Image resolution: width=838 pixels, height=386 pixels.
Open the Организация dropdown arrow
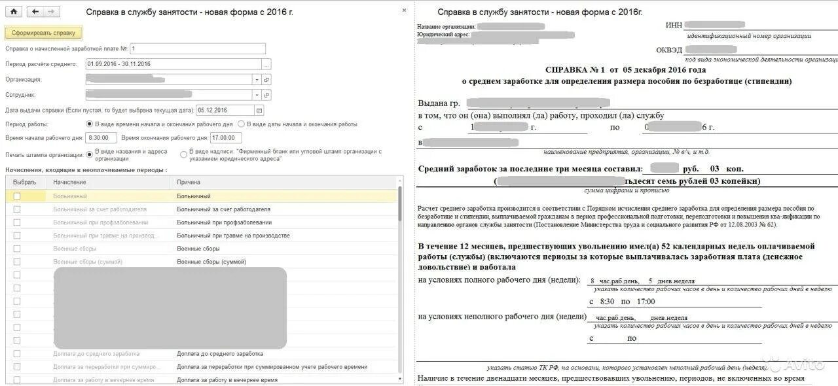[x=257, y=79]
